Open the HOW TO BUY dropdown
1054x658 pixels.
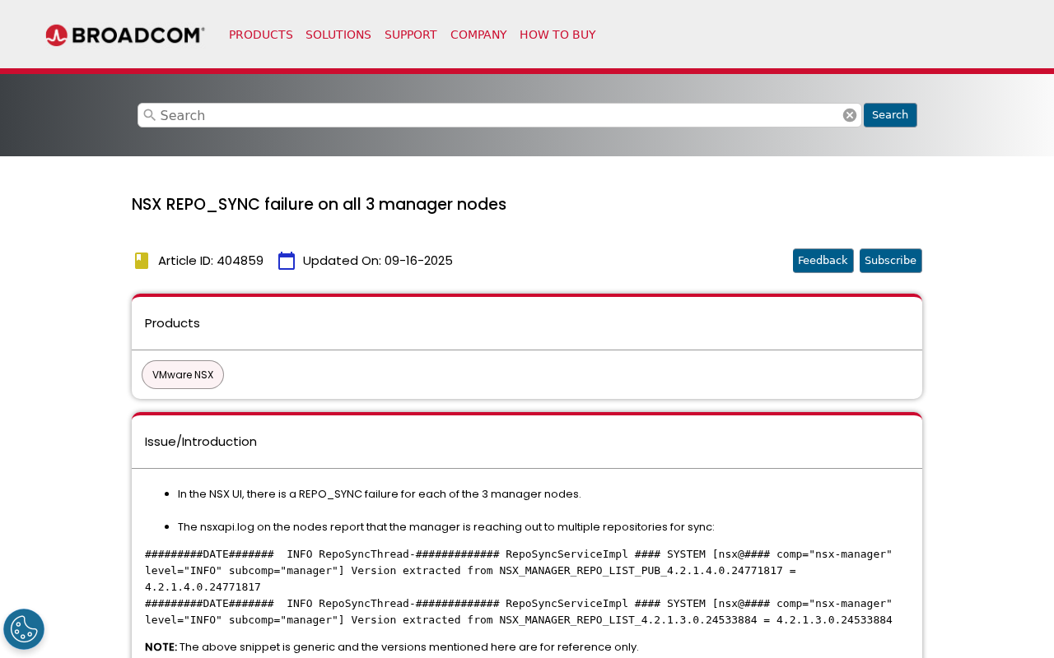pyautogui.click(x=557, y=33)
